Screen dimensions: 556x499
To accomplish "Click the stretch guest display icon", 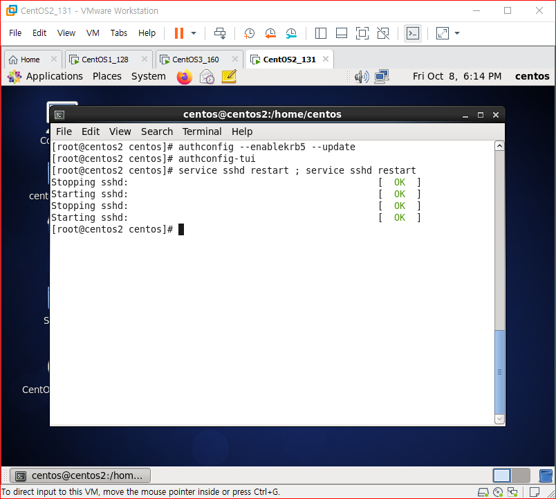I will pyautogui.click(x=443, y=33).
